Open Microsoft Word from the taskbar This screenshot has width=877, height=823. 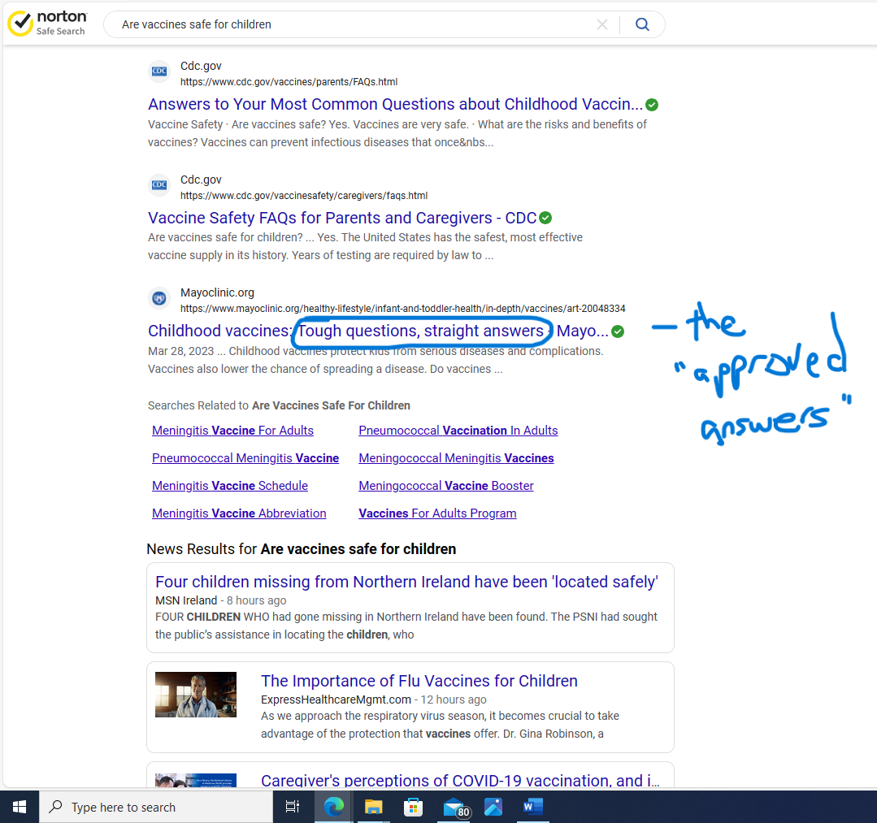[532, 807]
